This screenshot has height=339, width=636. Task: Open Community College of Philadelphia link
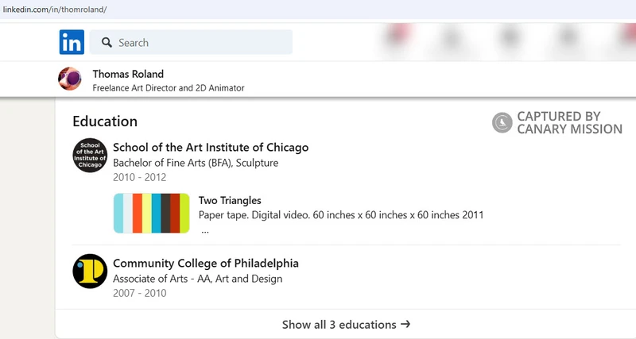(x=206, y=264)
